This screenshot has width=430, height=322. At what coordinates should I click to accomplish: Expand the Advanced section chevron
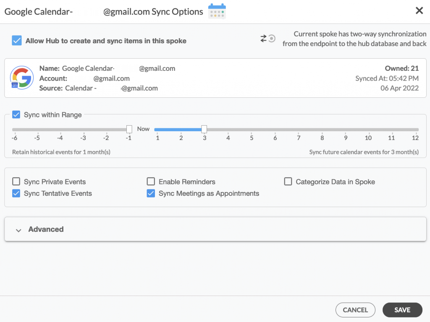(x=18, y=230)
